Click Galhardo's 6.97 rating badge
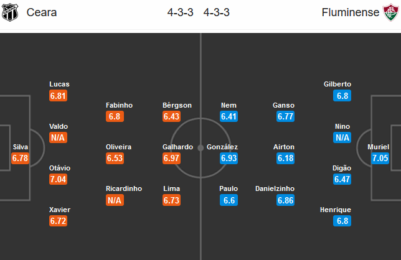 pos(171,158)
